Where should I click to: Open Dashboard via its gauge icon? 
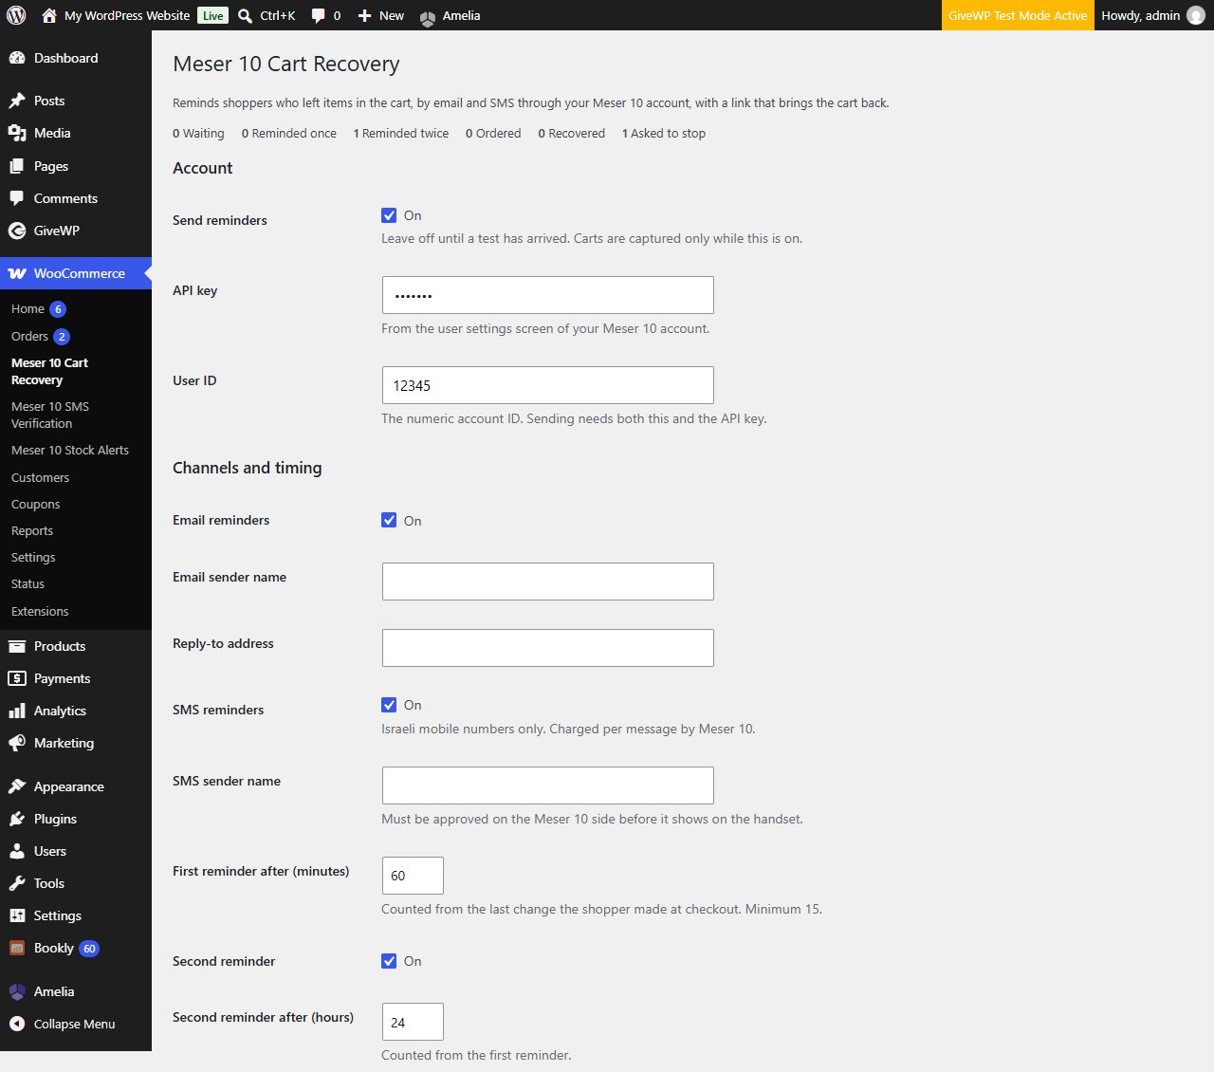[x=17, y=58]
